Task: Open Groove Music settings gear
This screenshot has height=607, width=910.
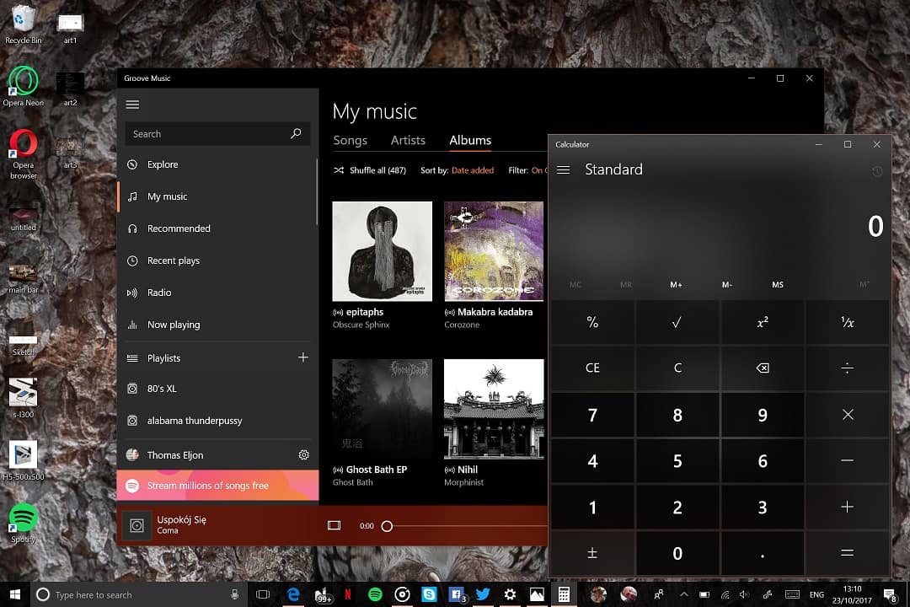Action: point(303,454)
